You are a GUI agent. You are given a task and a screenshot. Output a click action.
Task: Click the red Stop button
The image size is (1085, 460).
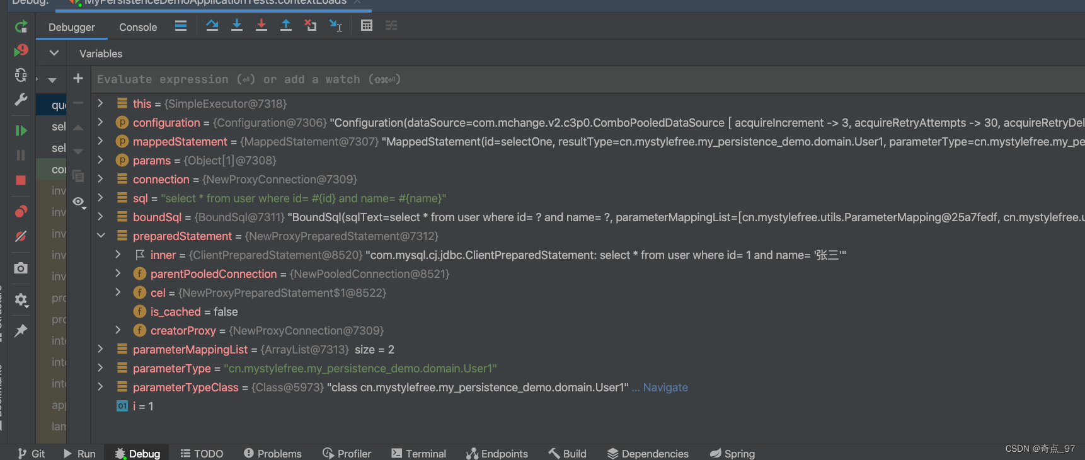(21, 180)
